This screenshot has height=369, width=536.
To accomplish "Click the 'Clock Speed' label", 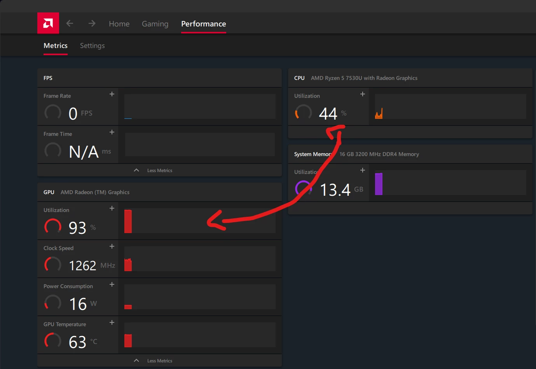I will click(x=58, y=248).
